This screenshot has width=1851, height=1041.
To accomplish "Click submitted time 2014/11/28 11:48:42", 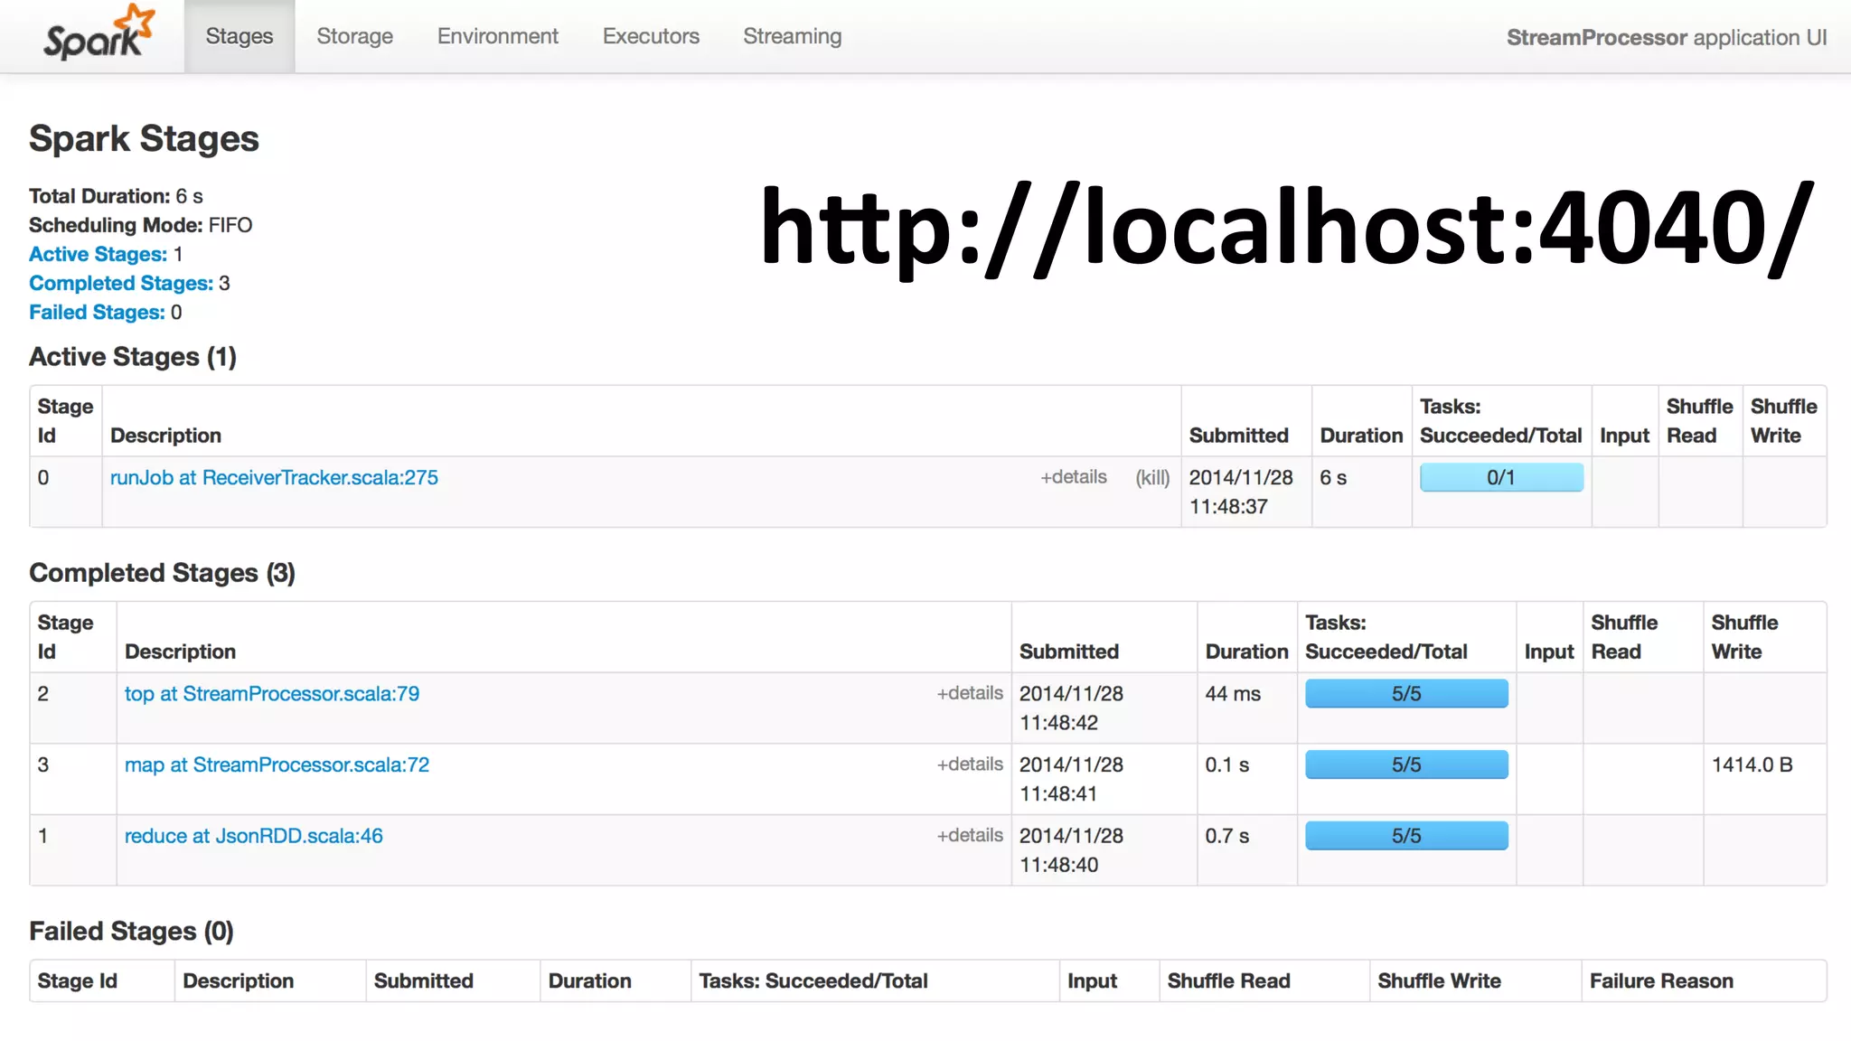I will point(1071,708).
